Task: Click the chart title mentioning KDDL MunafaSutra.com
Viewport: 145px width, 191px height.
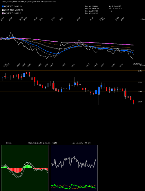Action: tap(29, 2)
